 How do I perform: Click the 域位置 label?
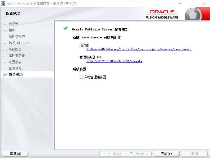[x=84, y=45]
